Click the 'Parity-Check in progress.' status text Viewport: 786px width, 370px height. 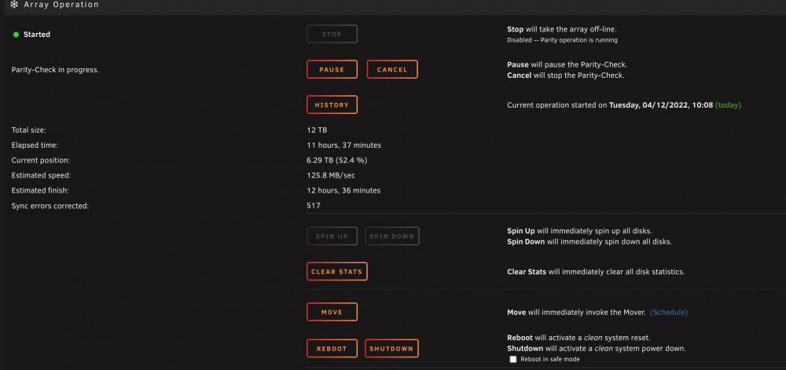pyautogui.click(x=55, y=70)
